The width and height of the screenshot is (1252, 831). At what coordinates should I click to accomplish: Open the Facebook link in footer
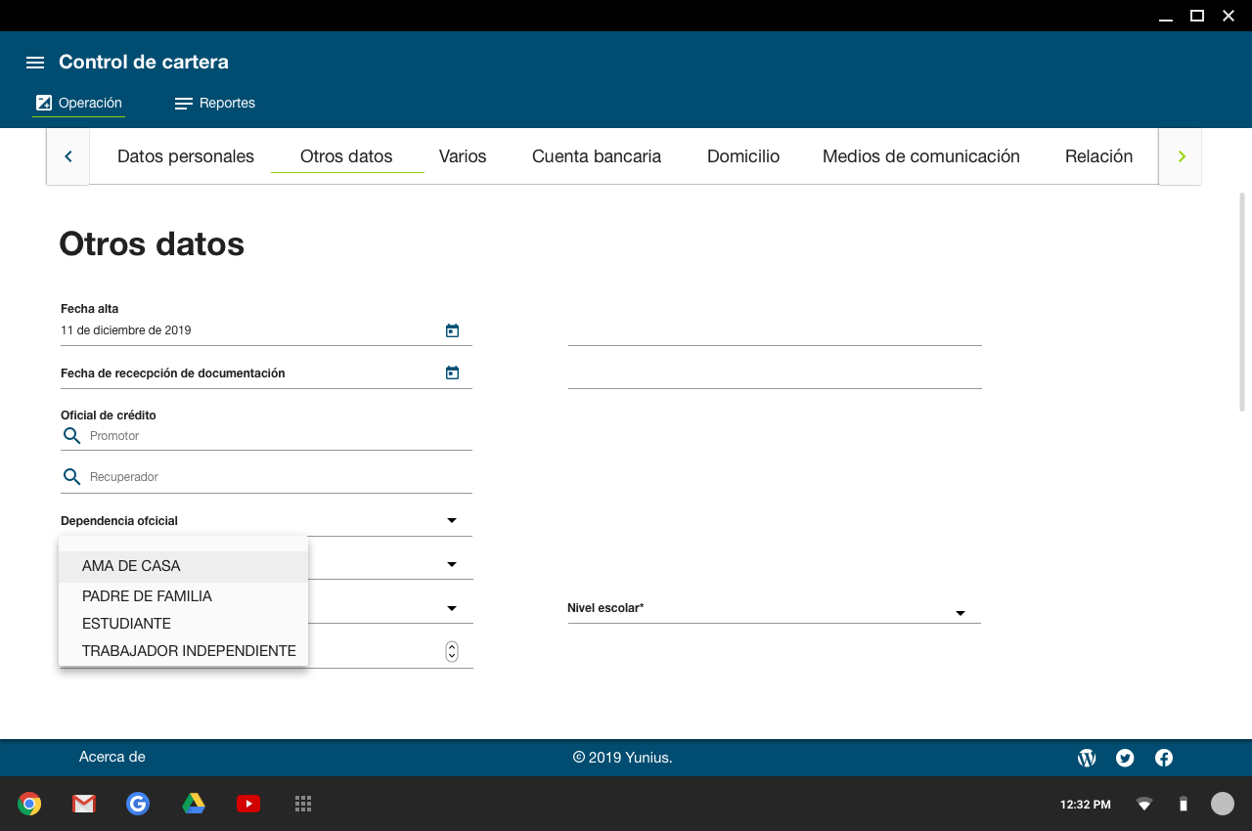click(1164, 758)
